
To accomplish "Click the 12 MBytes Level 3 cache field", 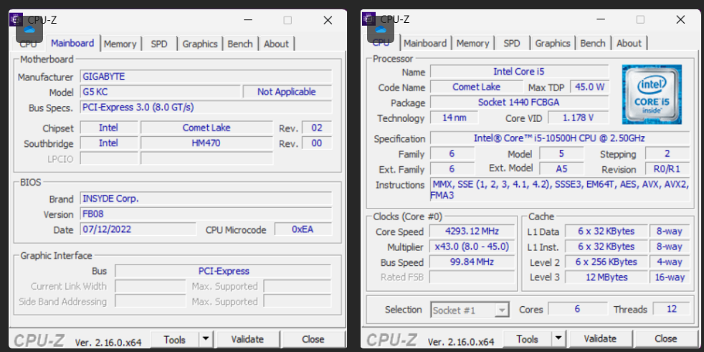I will click(x=606, y=277).
